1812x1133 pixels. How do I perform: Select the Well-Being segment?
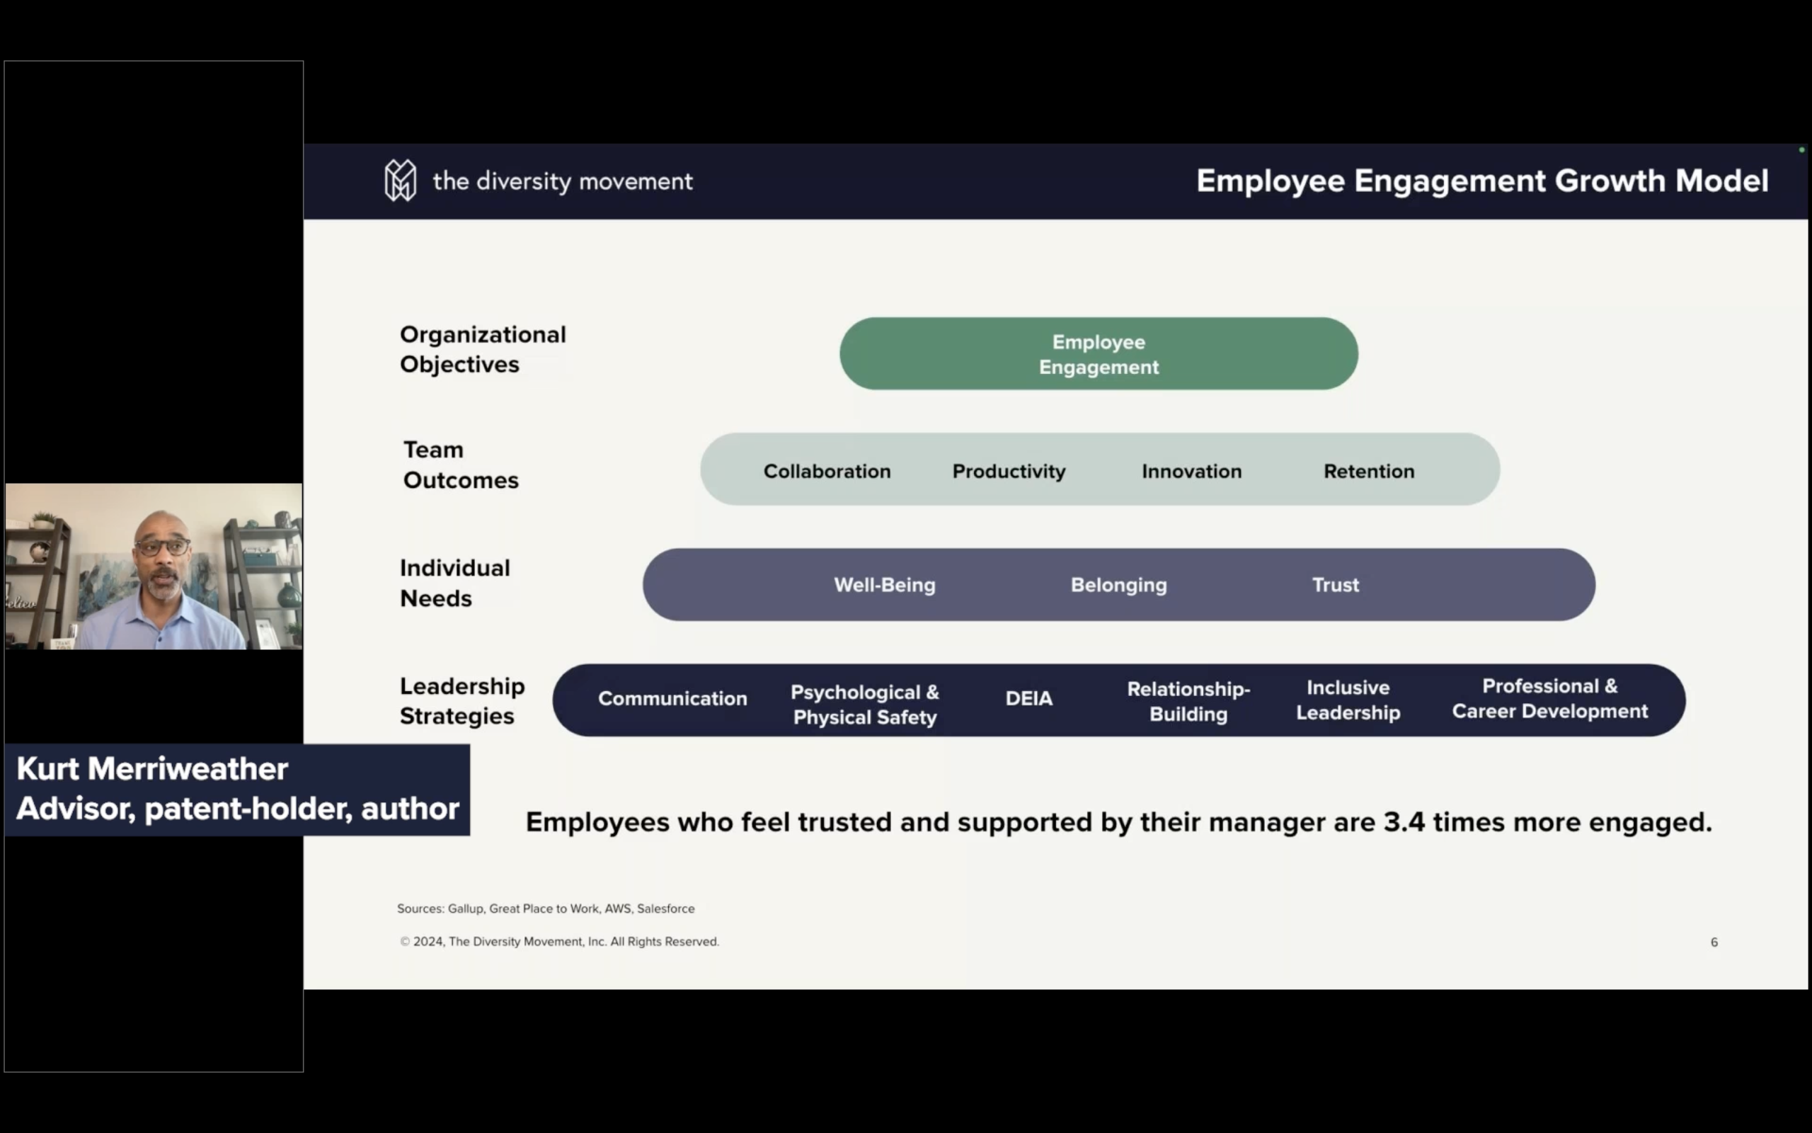[884, 585]
